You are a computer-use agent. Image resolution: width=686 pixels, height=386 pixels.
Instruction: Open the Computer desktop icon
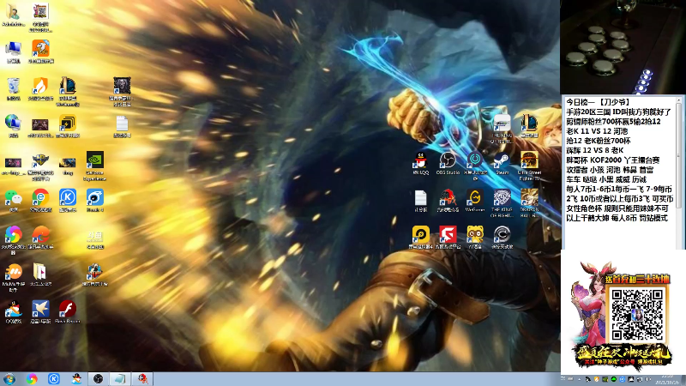[13, 51]
